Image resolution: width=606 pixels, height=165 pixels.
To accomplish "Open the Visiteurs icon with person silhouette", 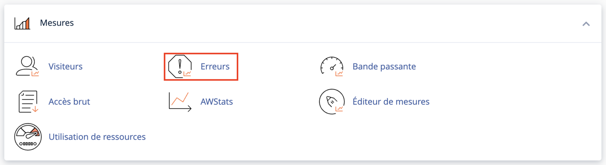I will [27, 66].
